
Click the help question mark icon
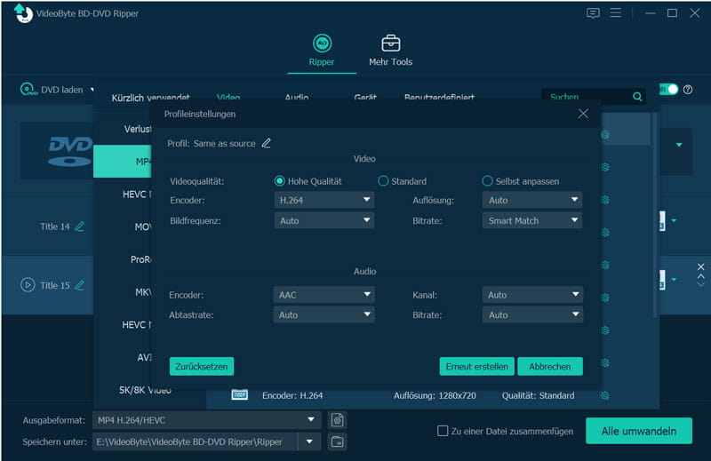pos(687,90)
